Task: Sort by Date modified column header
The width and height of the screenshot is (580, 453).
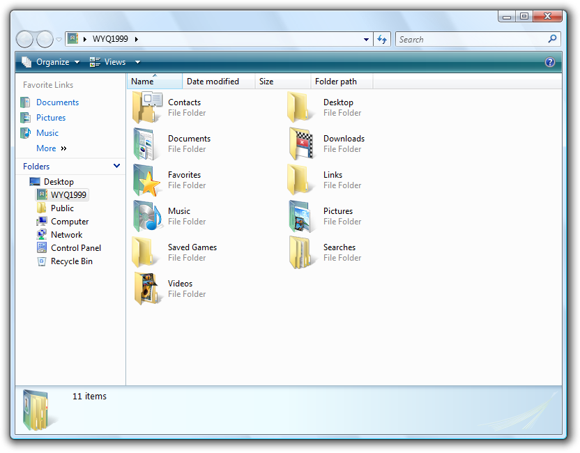Action: [x=213, y=82]
